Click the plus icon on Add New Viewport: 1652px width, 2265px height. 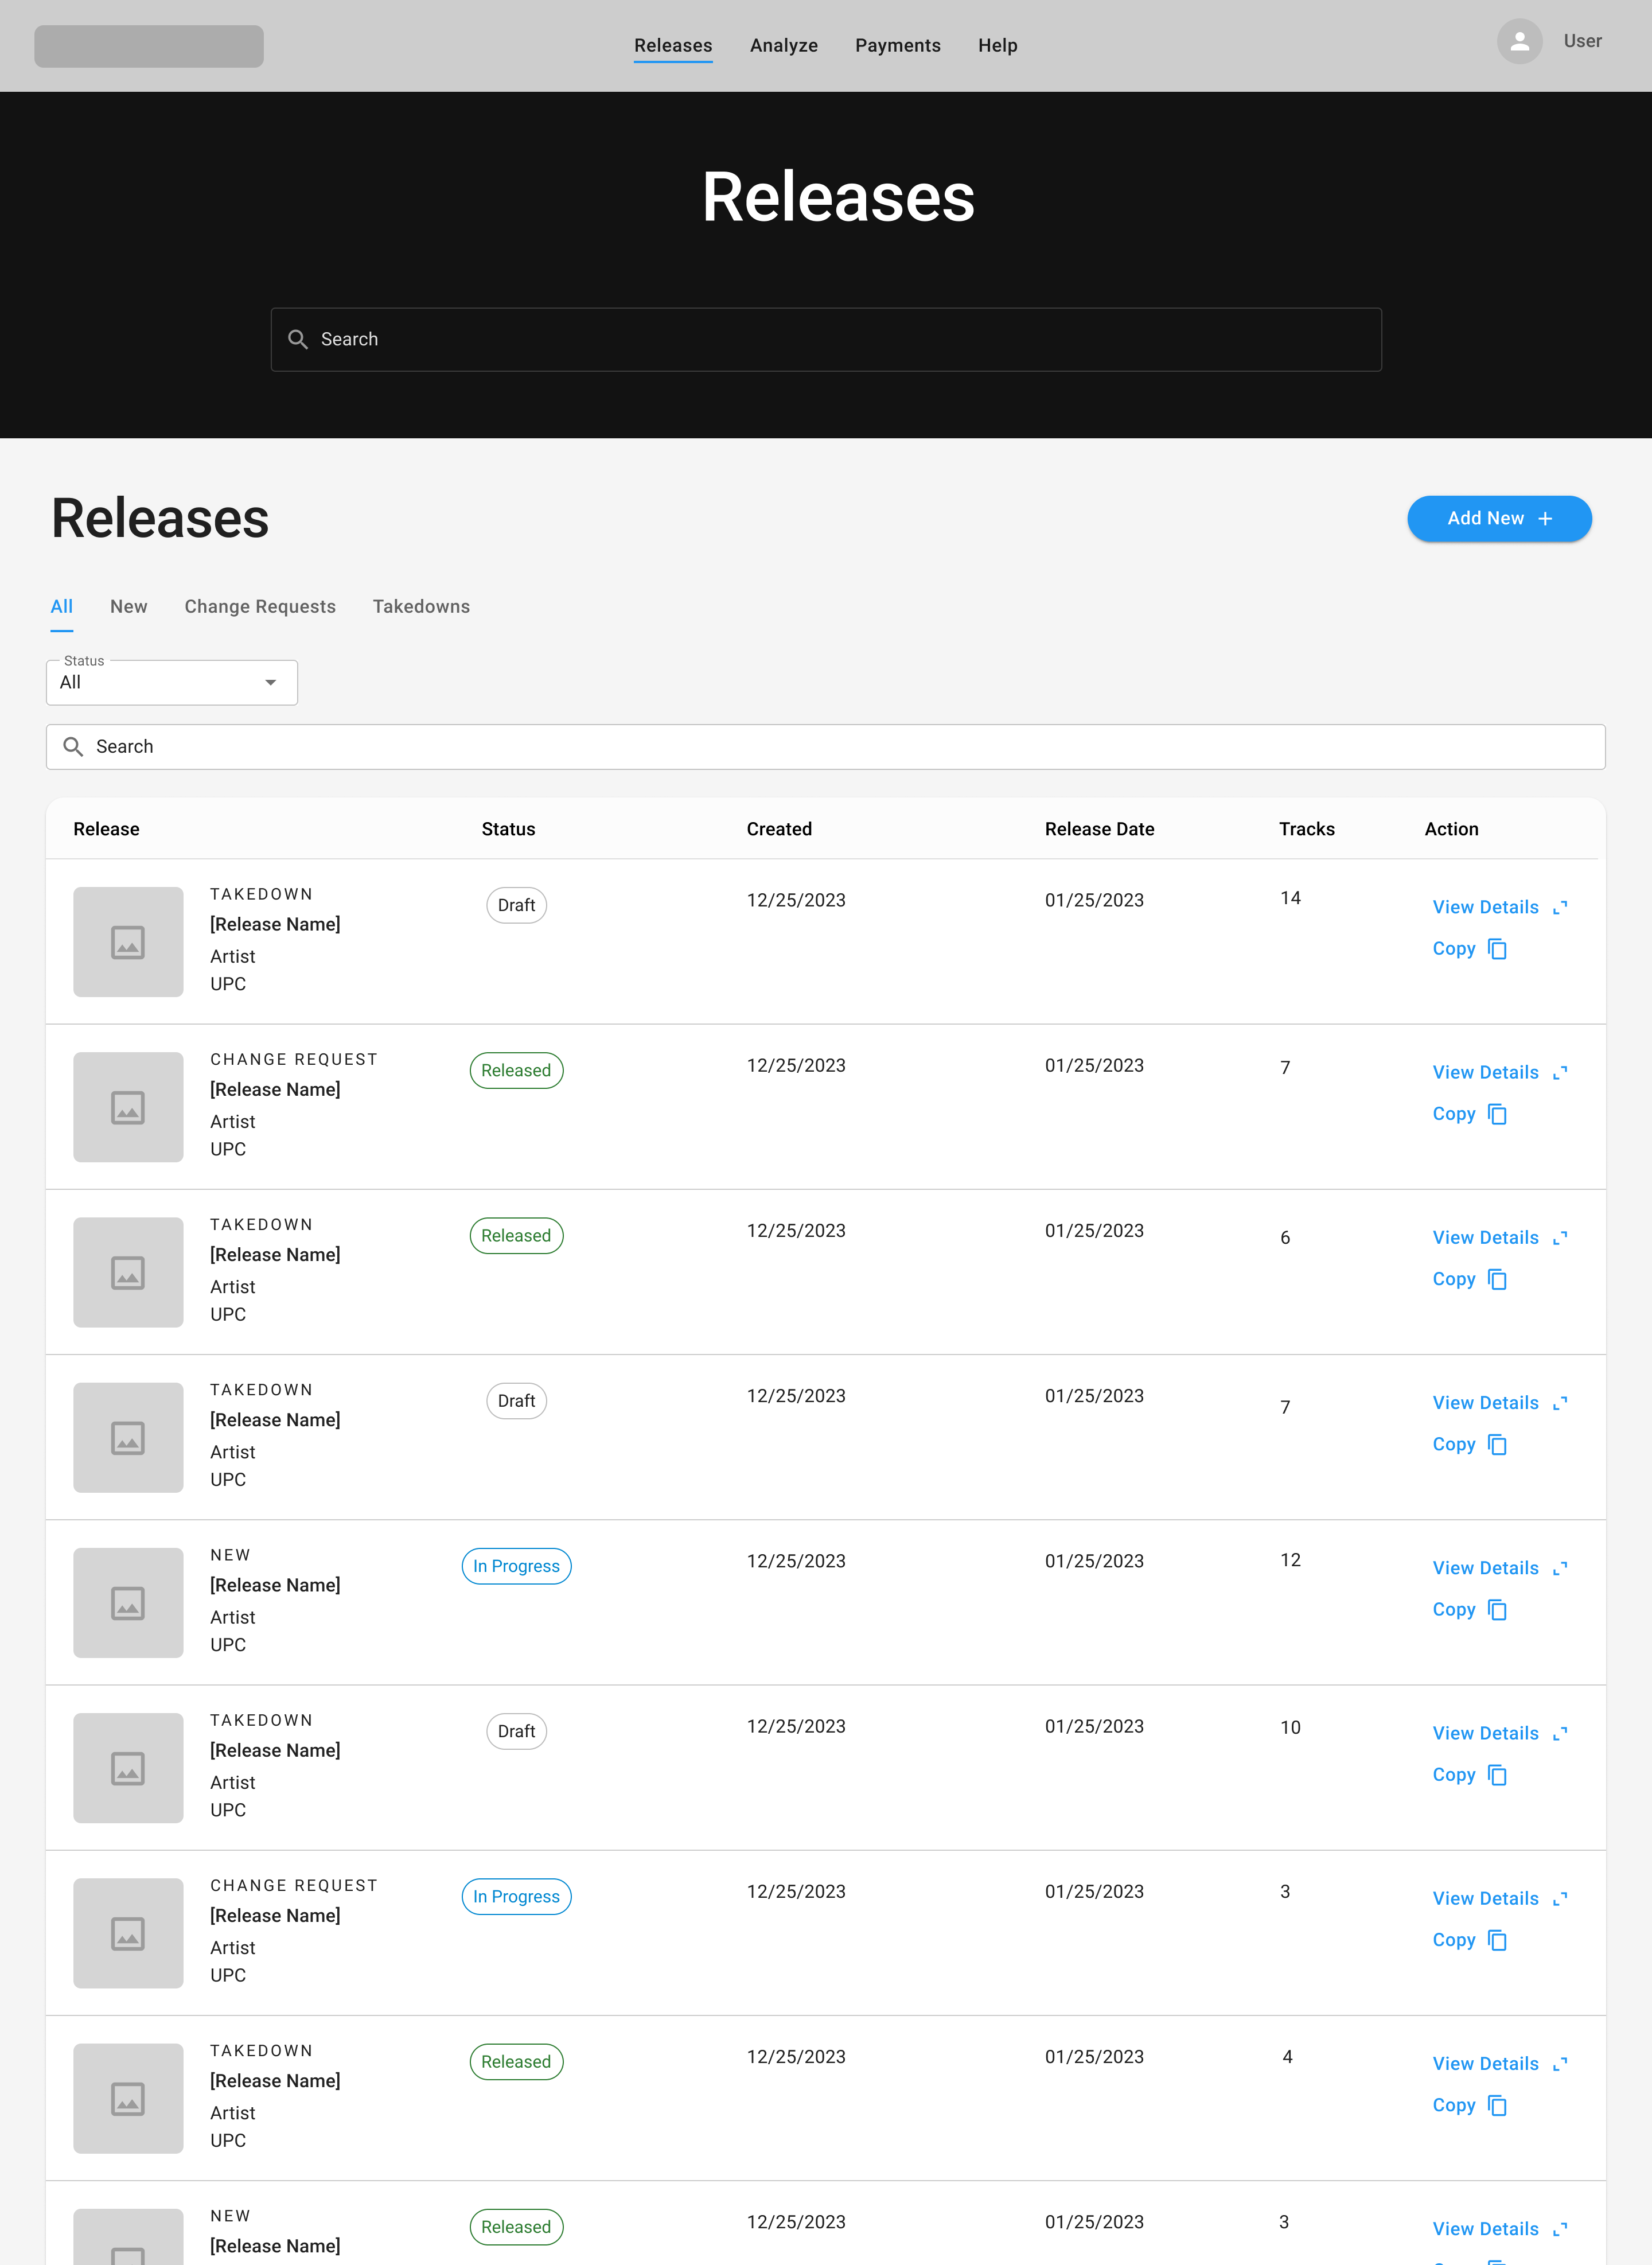click(1545, 519)
